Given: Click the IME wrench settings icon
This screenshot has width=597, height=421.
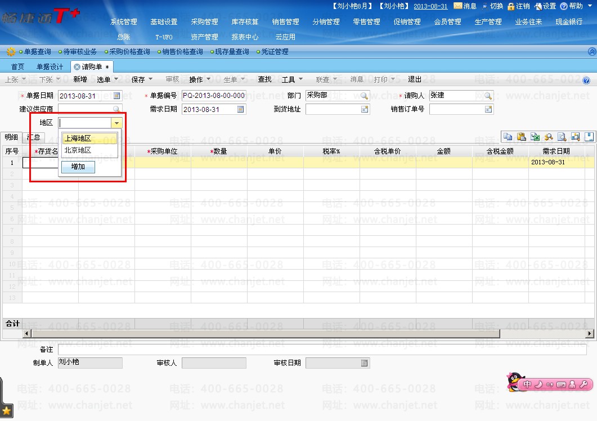Looking at the screenshot, I should click(x=583, y=384).
